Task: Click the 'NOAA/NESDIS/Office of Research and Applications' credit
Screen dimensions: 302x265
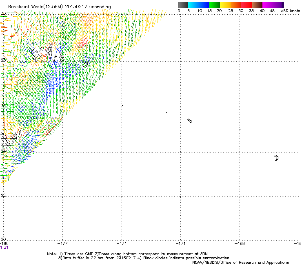Action: (240, 263)
